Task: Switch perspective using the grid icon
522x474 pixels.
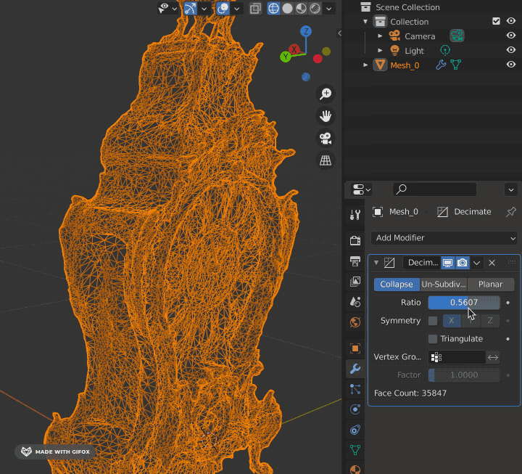Action: click(x=326, y=160)
